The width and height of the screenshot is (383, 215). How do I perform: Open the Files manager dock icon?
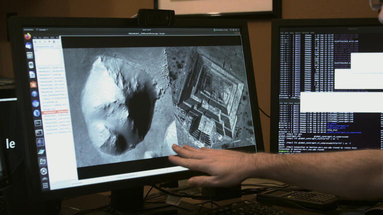[30, 55]
